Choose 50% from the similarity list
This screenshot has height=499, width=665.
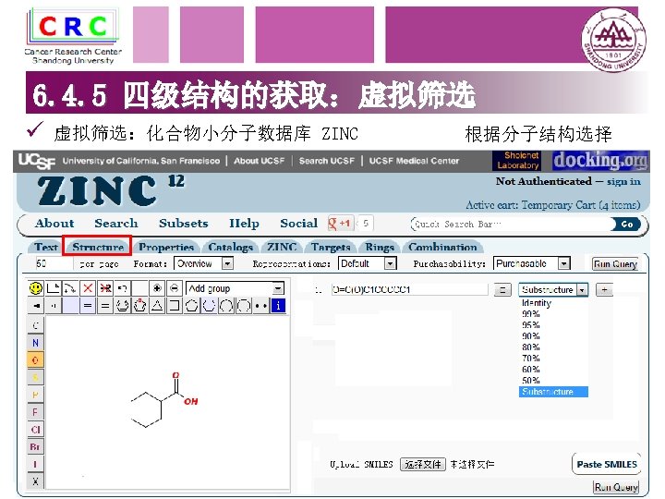tap(530, 380)
